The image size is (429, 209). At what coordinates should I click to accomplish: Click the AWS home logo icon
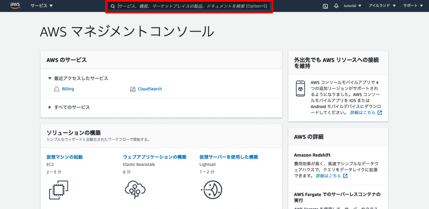15,6
